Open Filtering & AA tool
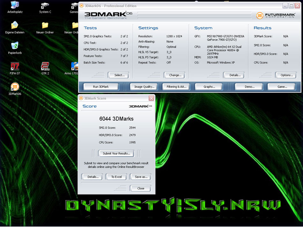 tap(176, 87)
